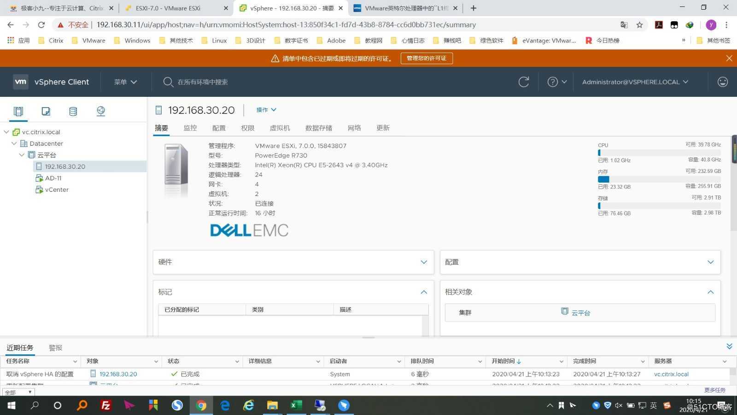Image resolution: width=737 pixels, height=415 pixels.
Task: Open Windows Start menu
Action: coord(12,406)
